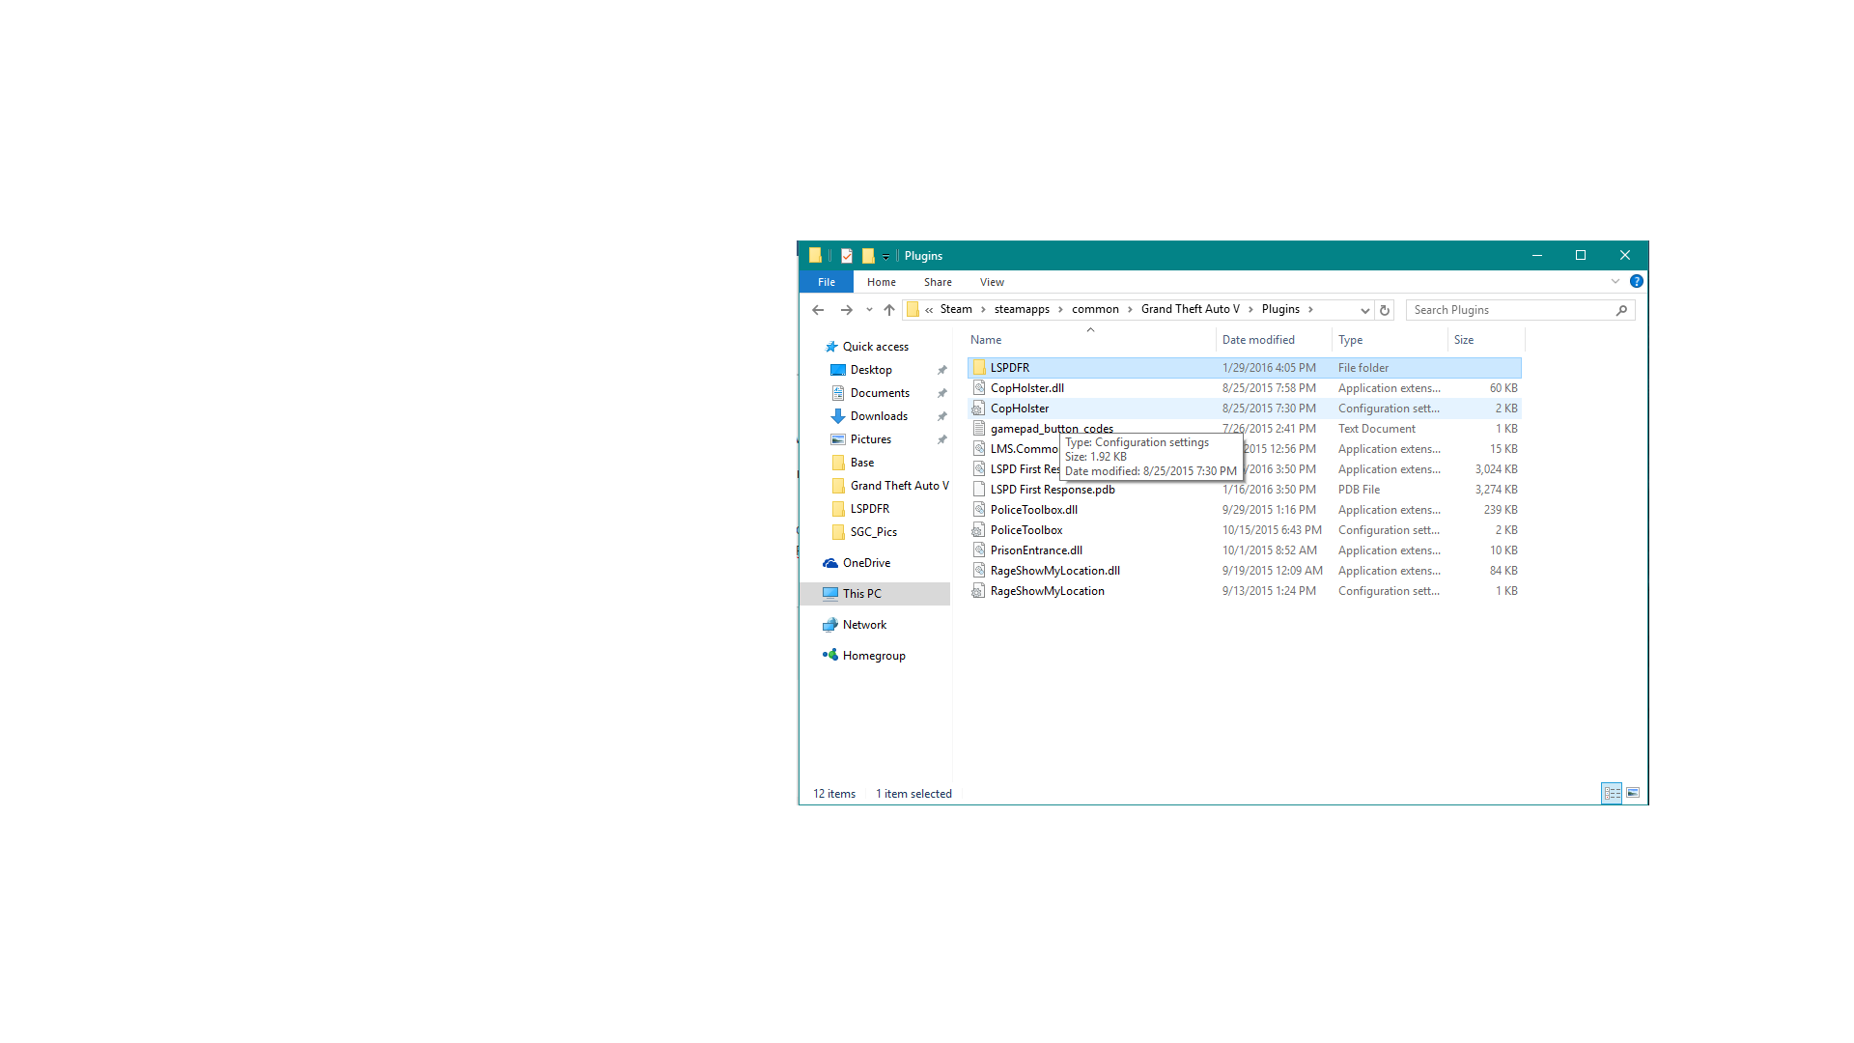Open Recent locations dropdown arrow
The image size is (1854, 1043).
(869, 310)
